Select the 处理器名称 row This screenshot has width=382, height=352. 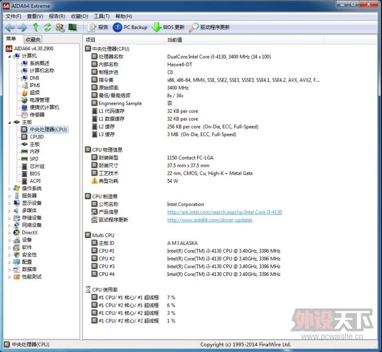pyautogui.click(x=181, y=57)
